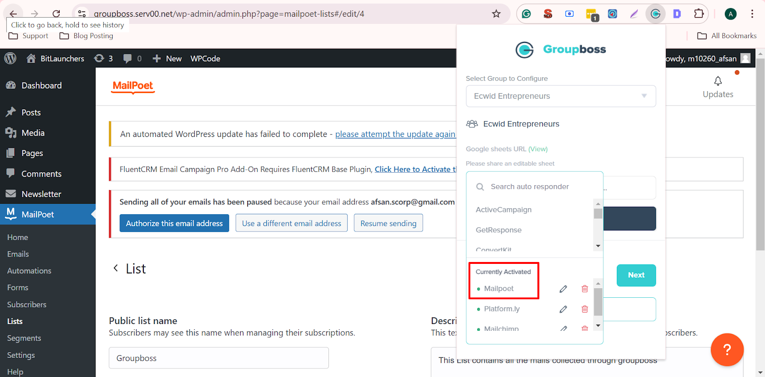Viewport: 765px width, 377px height.
Task: Click the WordPress logo in admin bar
Action: click(10, 58)
